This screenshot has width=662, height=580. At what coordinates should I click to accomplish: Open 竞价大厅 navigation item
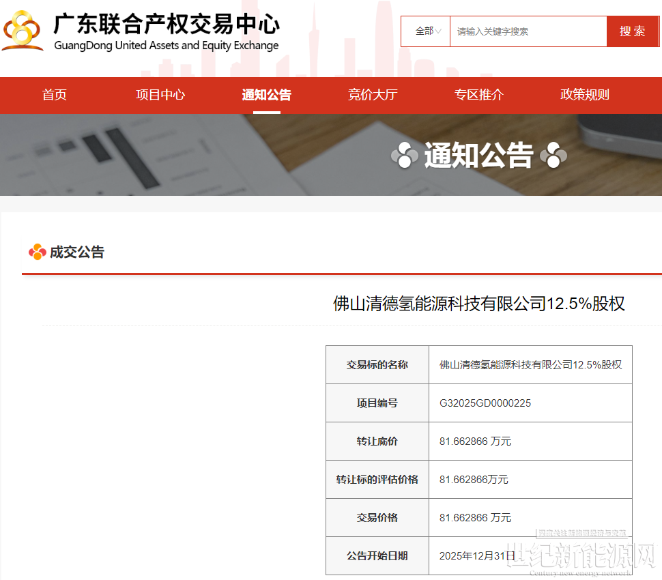pyautogui.click(x=373, y=95)
